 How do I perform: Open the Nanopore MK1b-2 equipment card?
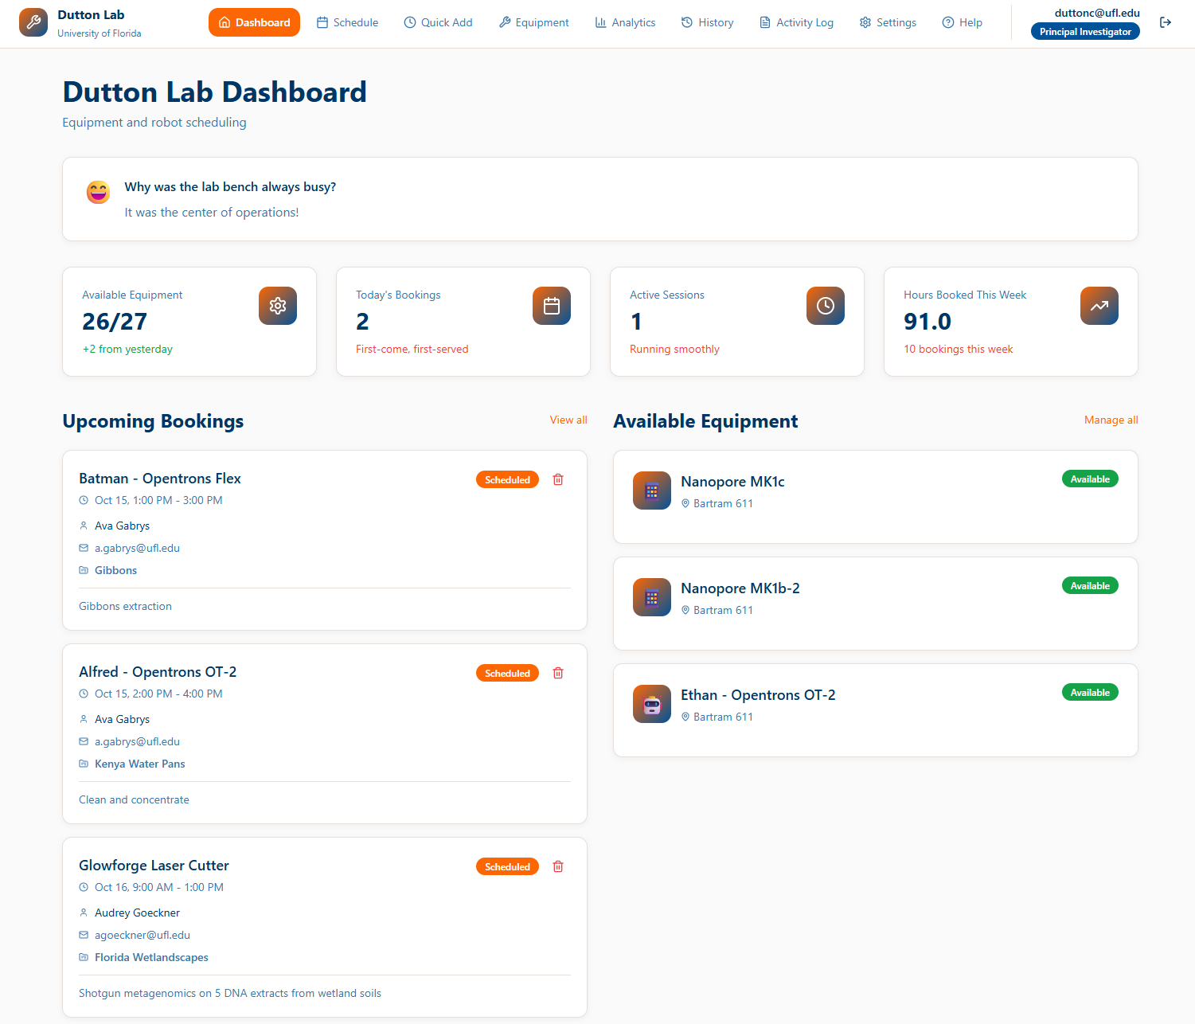[x=875, y=603]
